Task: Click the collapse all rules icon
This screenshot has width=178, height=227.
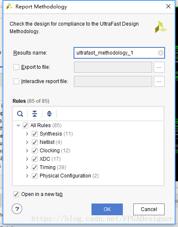Action: 35,114
